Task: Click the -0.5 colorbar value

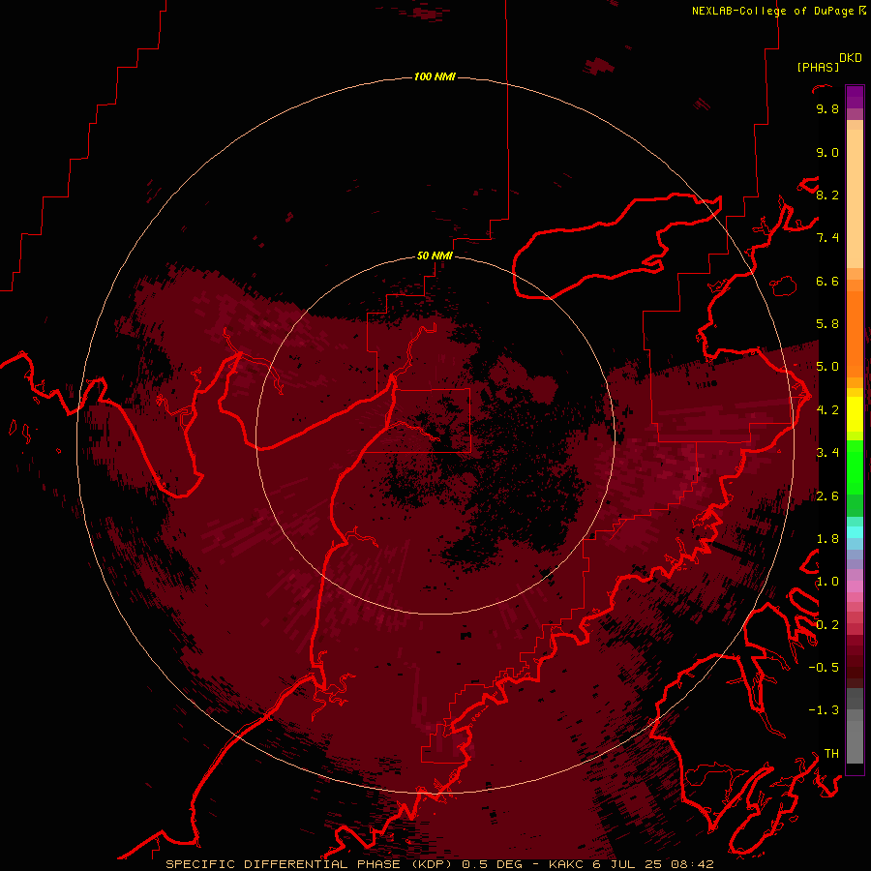Action: [824, 668]
